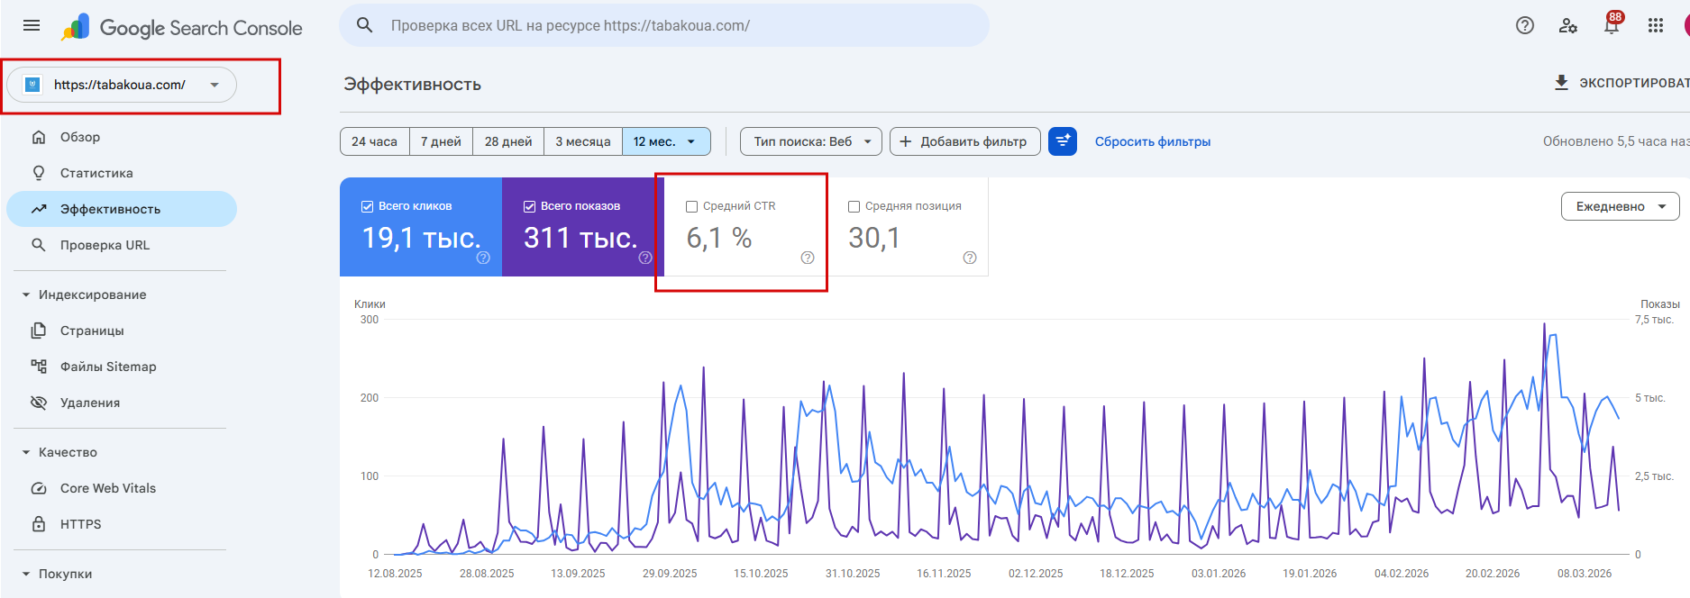1690x598 pixels.
Task: Click the search magnifier icon in URL bar
Action: click(365, 25)
